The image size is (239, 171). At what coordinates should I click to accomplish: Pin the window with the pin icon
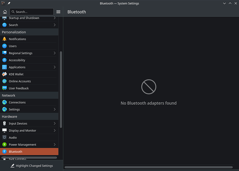coord(9,3)
